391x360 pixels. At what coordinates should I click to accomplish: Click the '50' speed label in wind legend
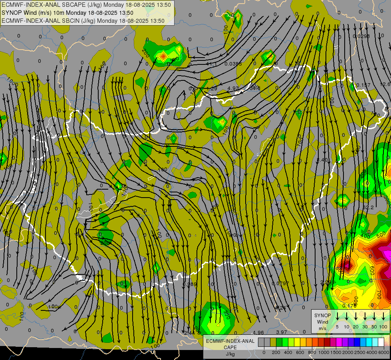click(x=374, y=327)
